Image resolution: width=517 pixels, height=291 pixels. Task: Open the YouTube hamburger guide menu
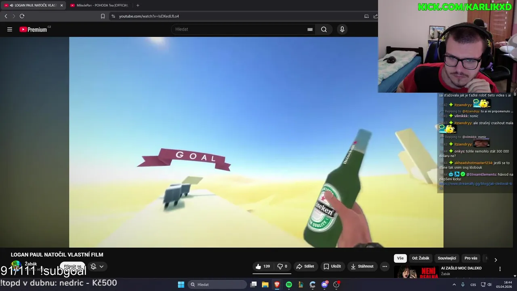(10, 29)
